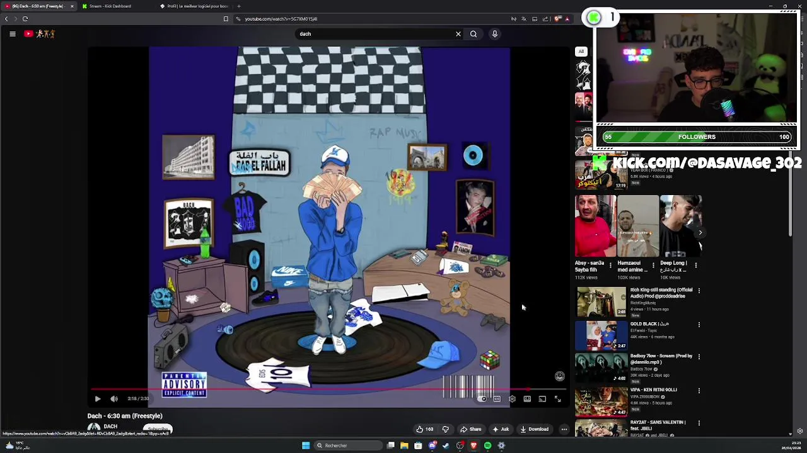The height and width of the screenshot is (453, 807).
Task: Click taskbar Rechercher search field
Action: tap(348, 445)
